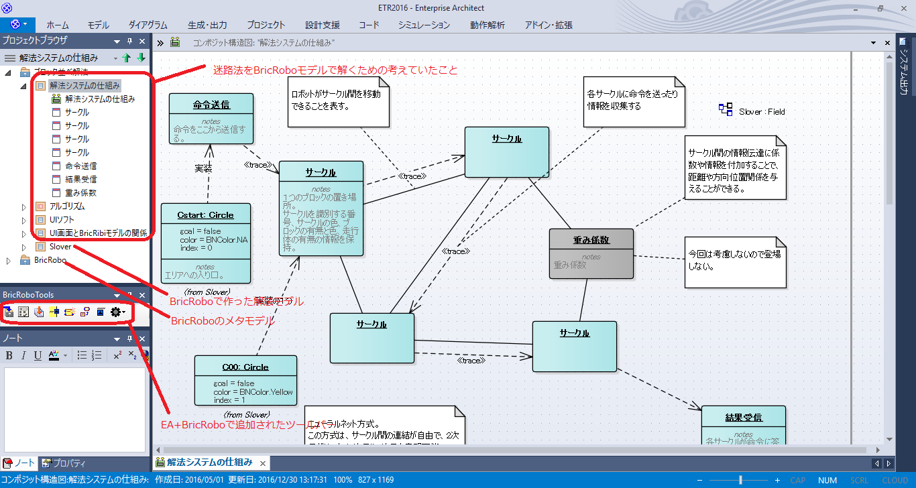Click the blue square with zigzag top in BricRoboTools
The width and height of the screenshot is (916, 488).
point(100,312)
